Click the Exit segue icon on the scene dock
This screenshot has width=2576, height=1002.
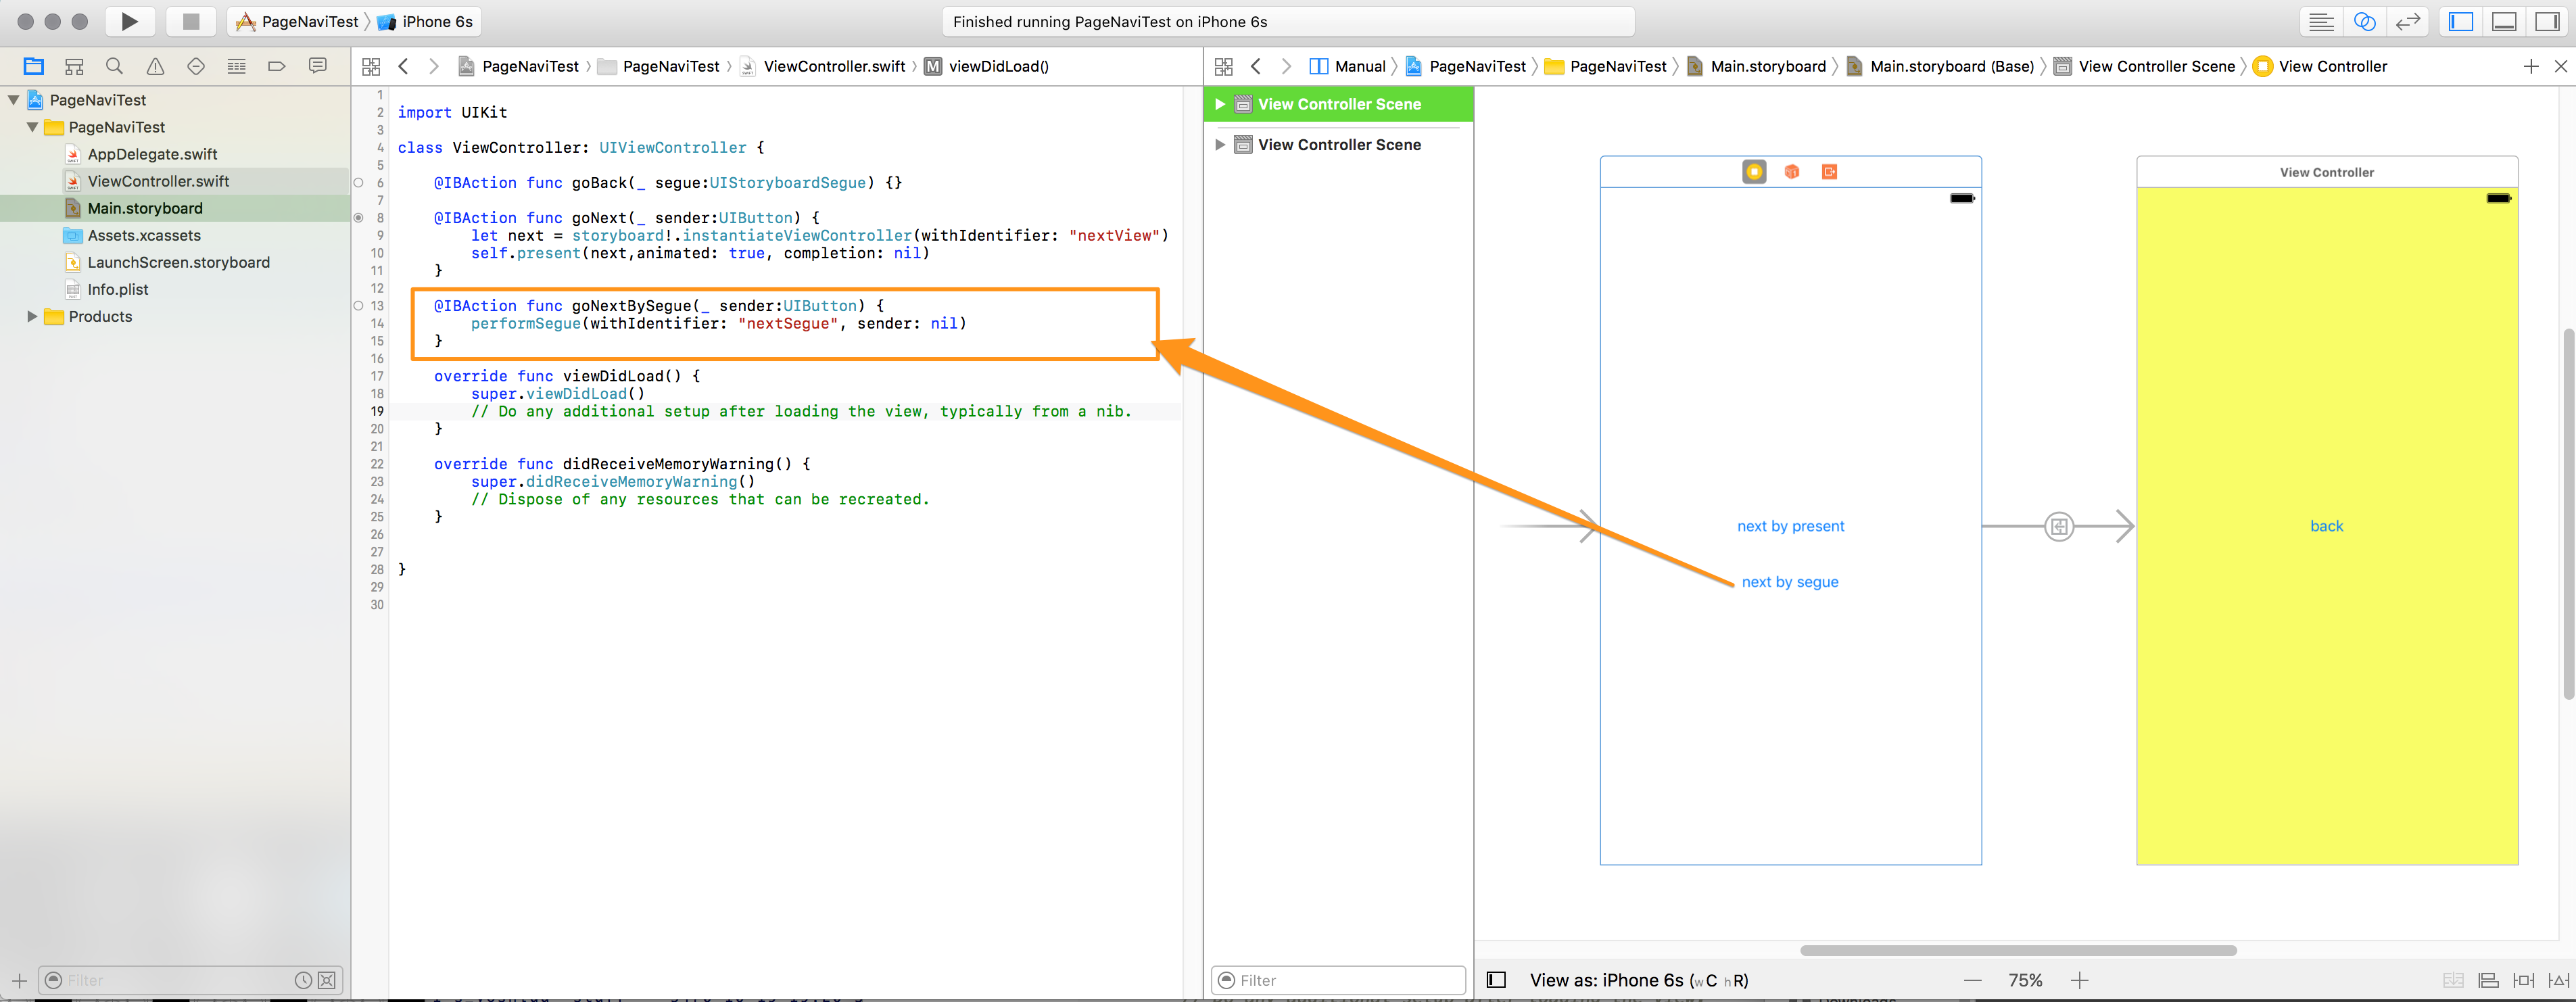click(x=1829, y=171)
